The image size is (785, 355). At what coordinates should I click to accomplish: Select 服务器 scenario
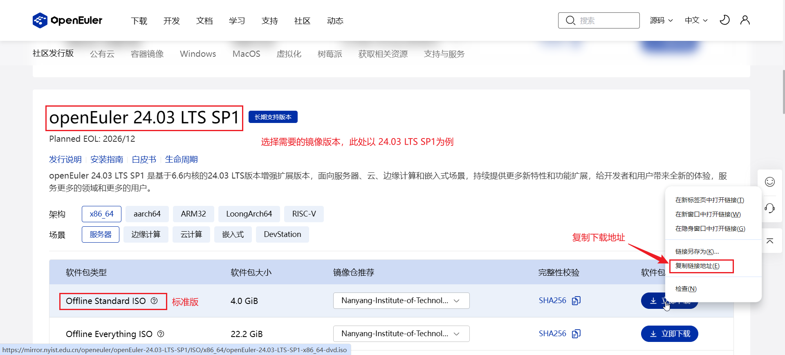101,234
